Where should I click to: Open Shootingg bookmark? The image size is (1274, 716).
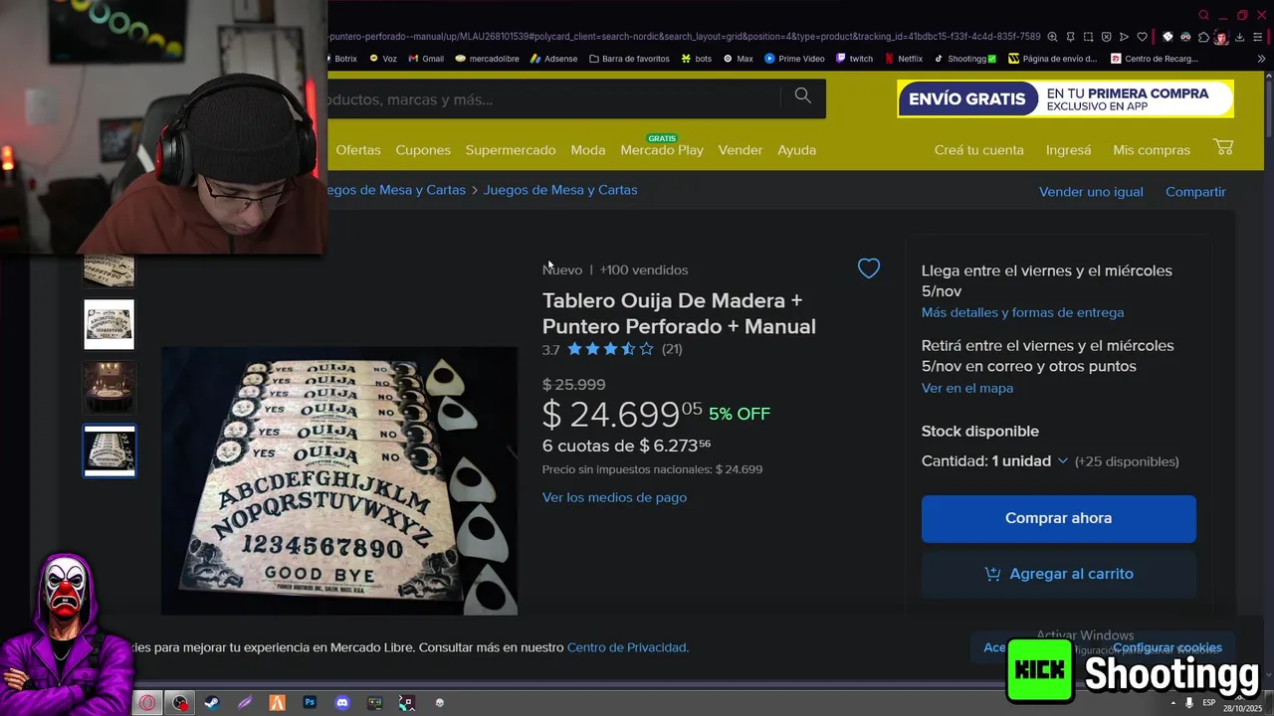pos(964,59)
